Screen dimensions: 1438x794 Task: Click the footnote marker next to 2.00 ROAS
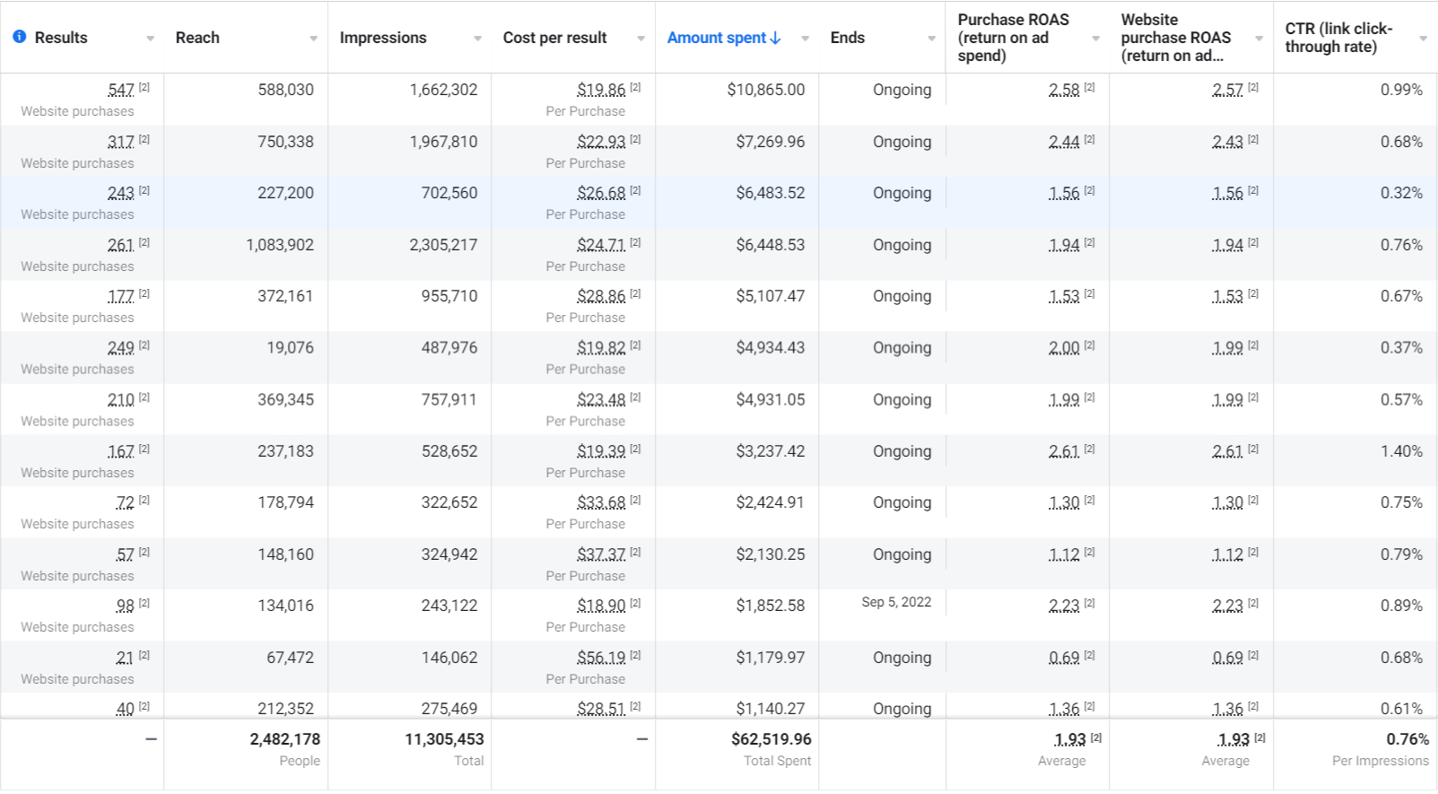[1090, 345]
